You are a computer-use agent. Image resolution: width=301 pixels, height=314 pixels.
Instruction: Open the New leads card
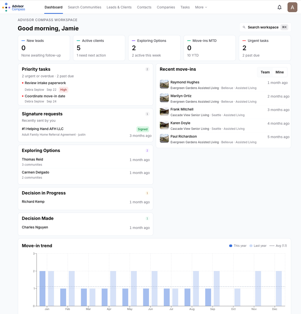click(x=44, y=48)
